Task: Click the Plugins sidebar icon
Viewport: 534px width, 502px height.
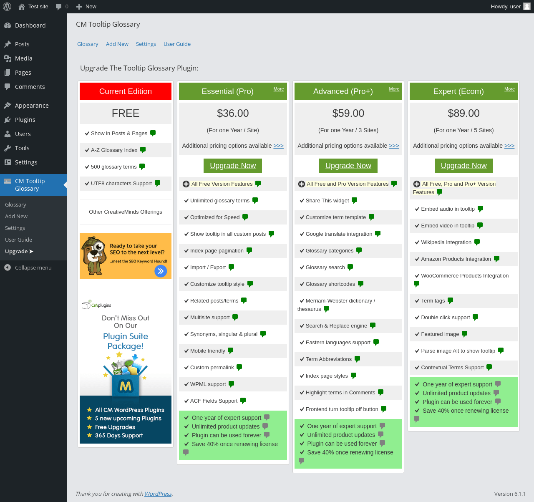Action: [8, 120]
